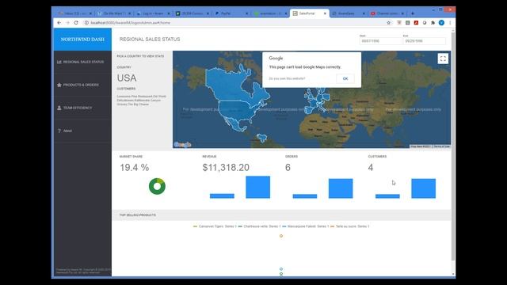The height and width of the screenshot is (285, 507).
Task: Click the Northwind Dash logo header
Action: (x=82, y=40)
